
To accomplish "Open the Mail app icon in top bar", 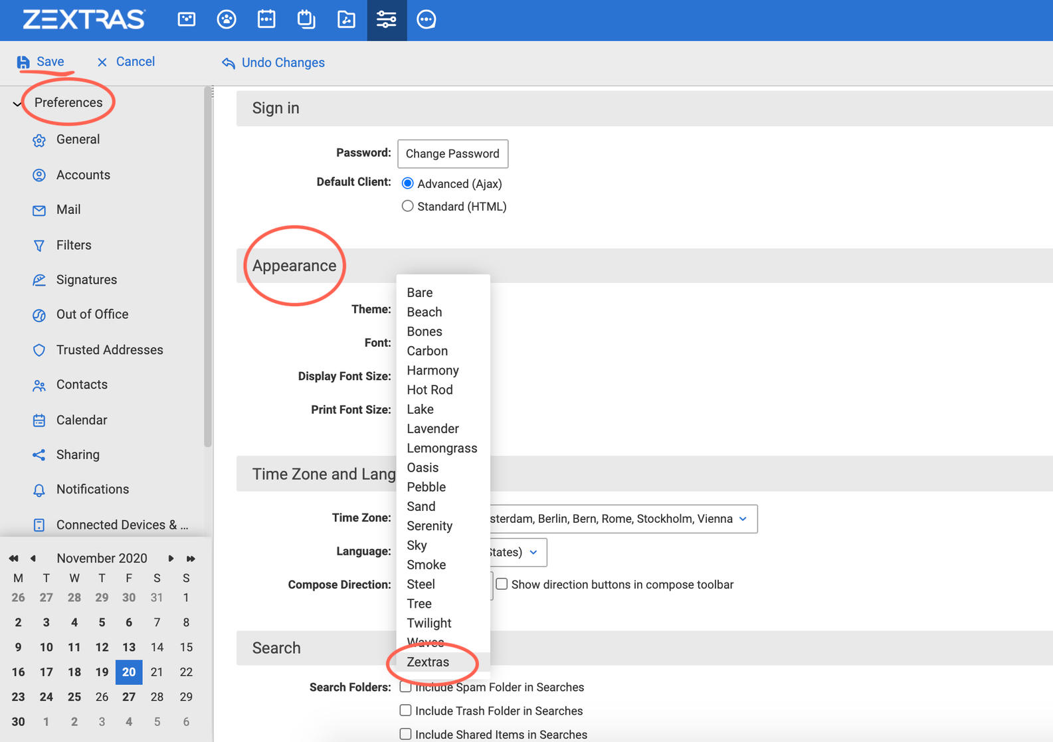I will [187, 19].
